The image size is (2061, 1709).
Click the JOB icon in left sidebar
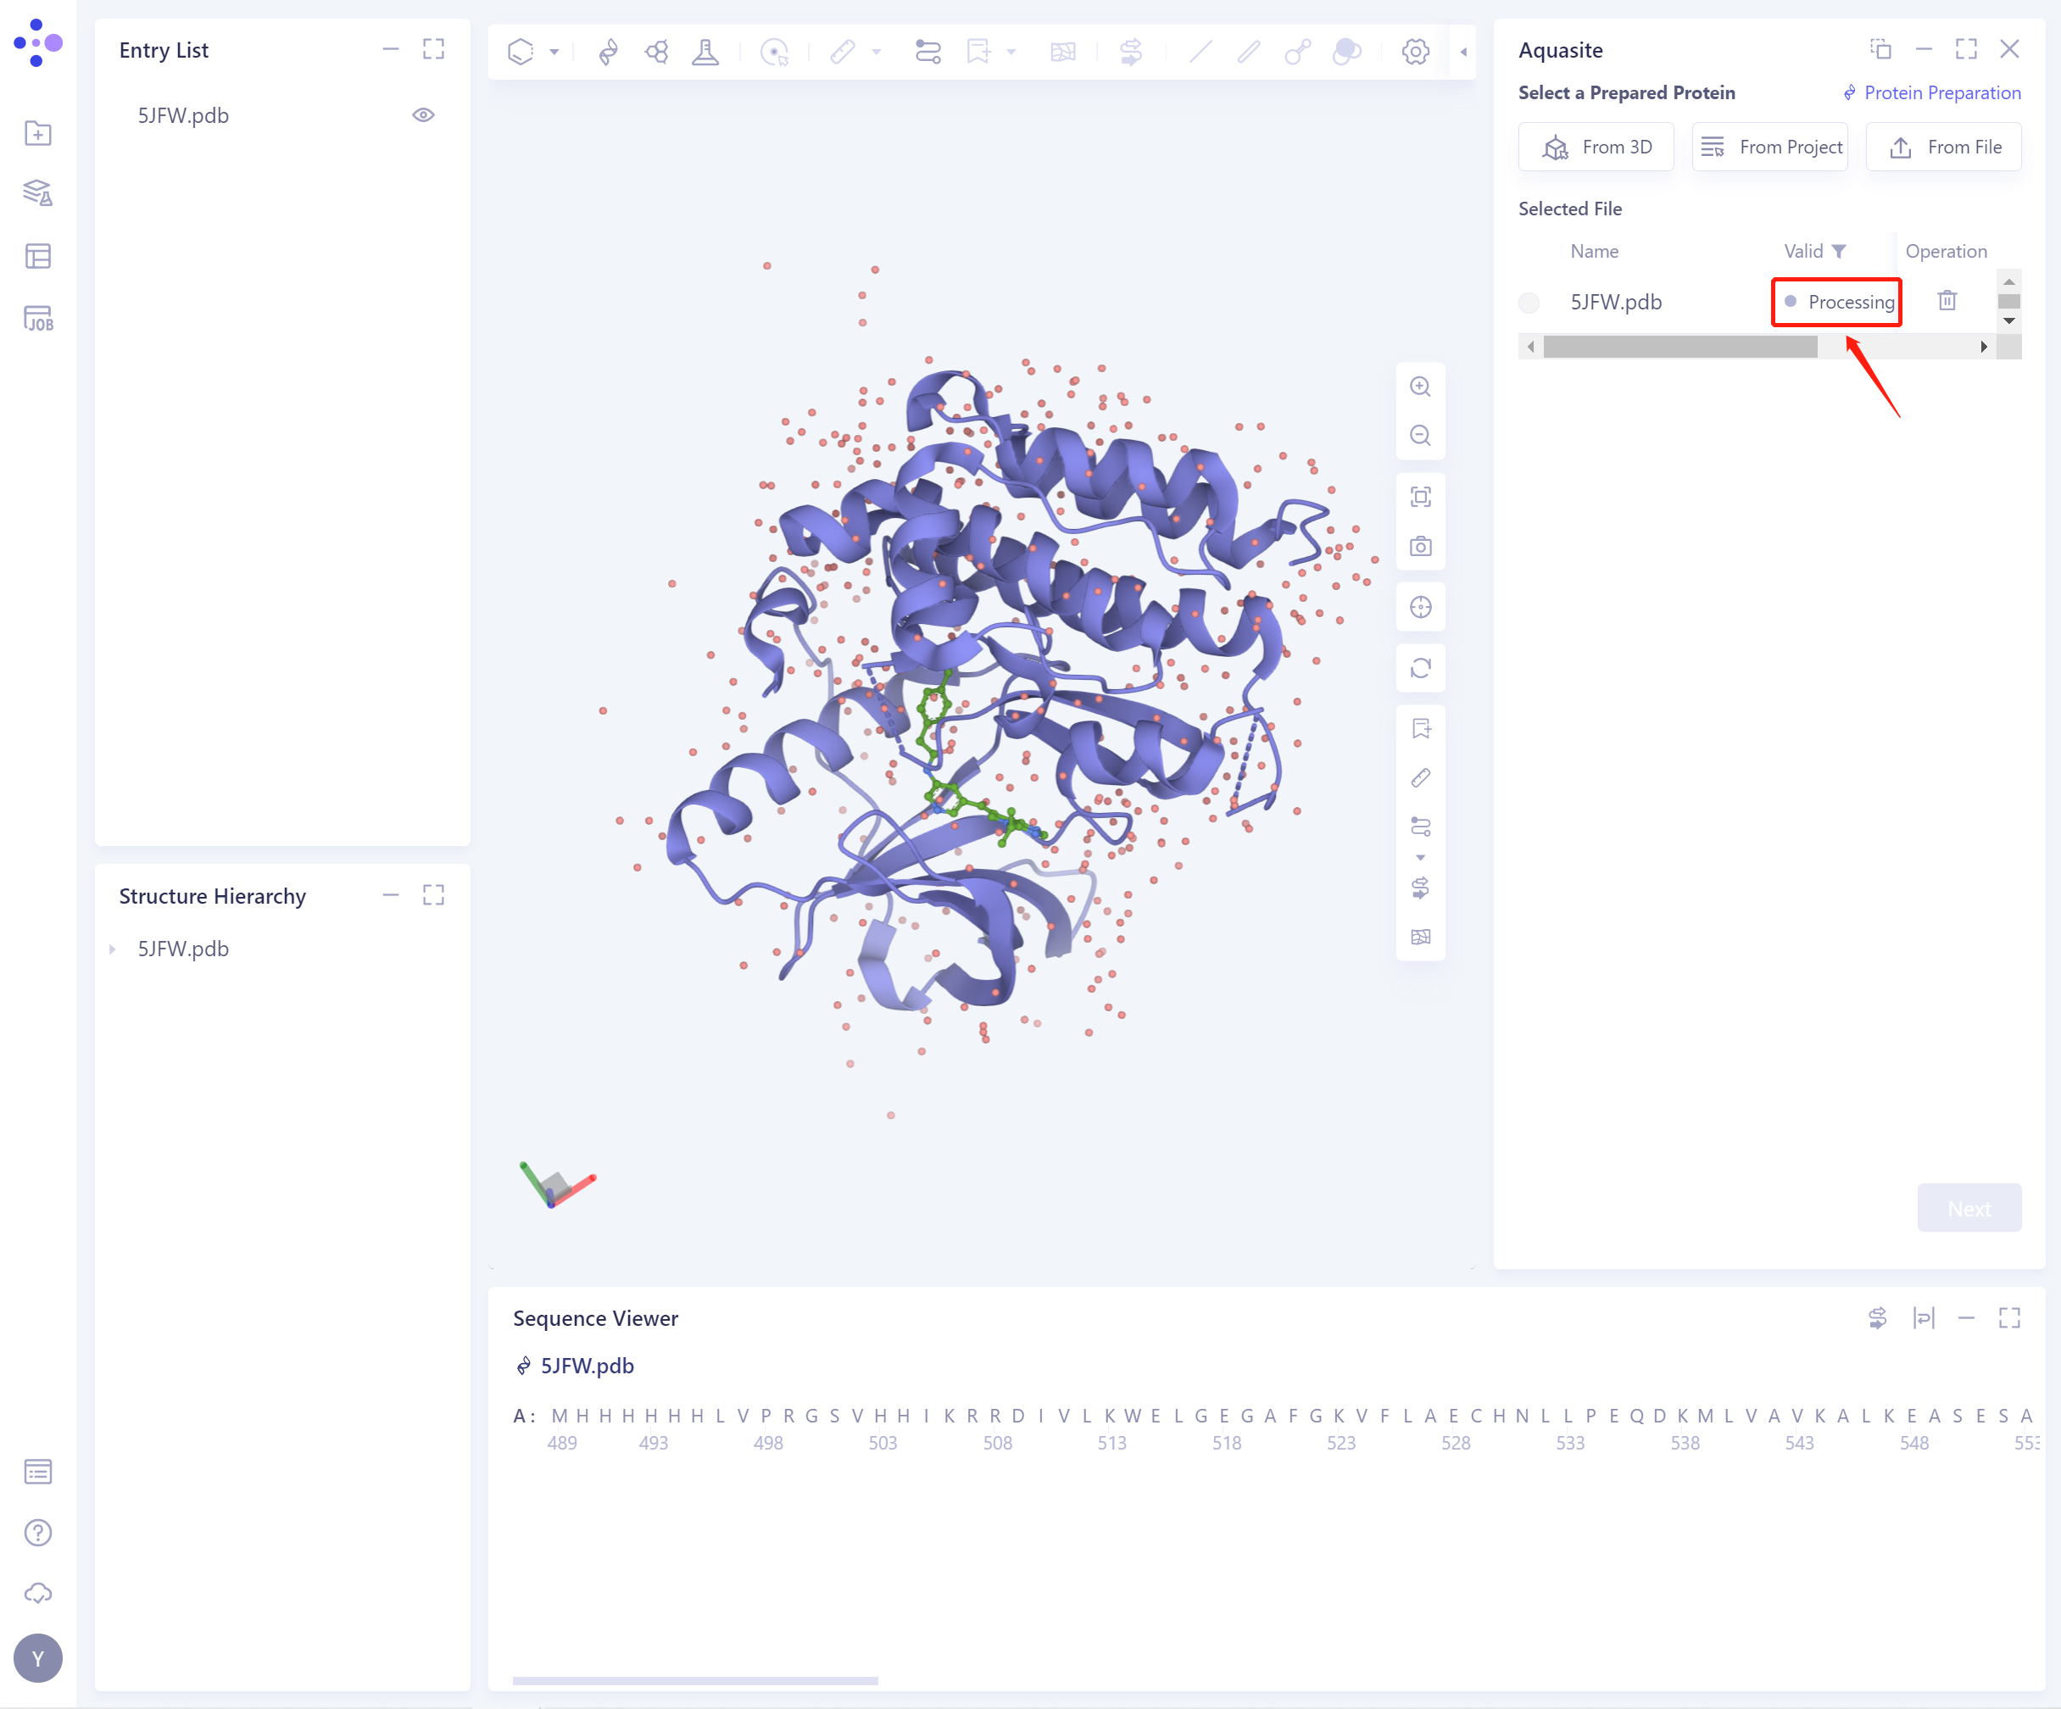tap(38, 318)
